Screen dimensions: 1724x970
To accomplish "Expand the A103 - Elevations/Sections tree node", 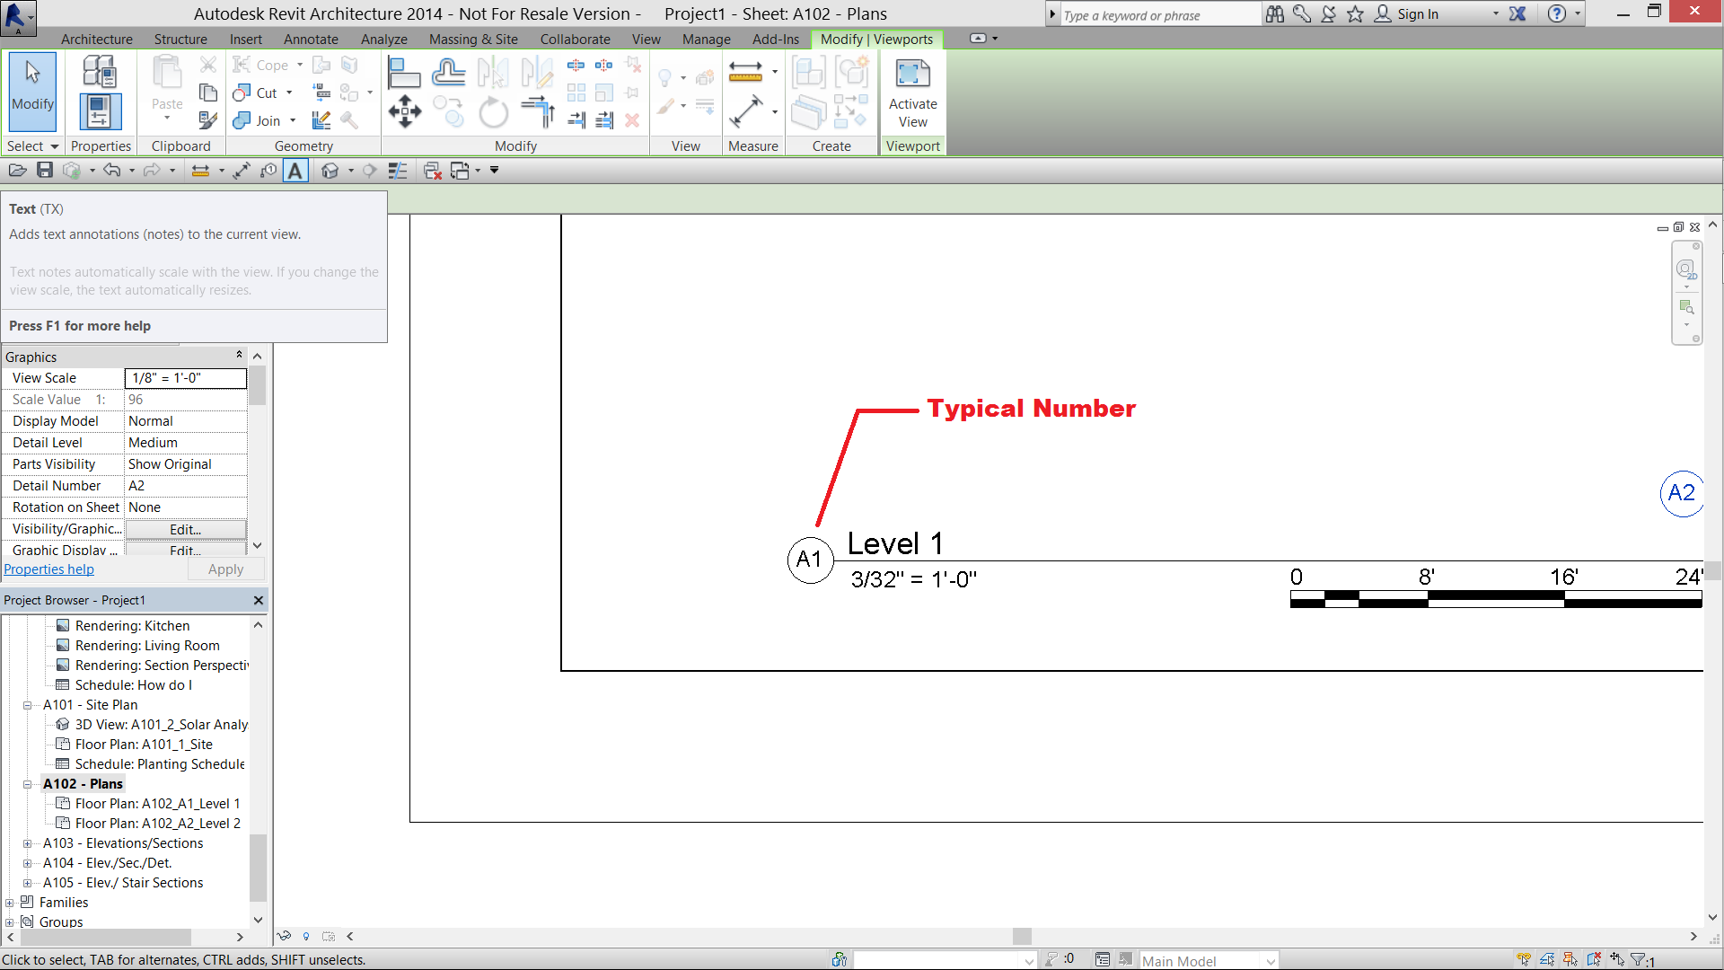I will click(28, 843).
